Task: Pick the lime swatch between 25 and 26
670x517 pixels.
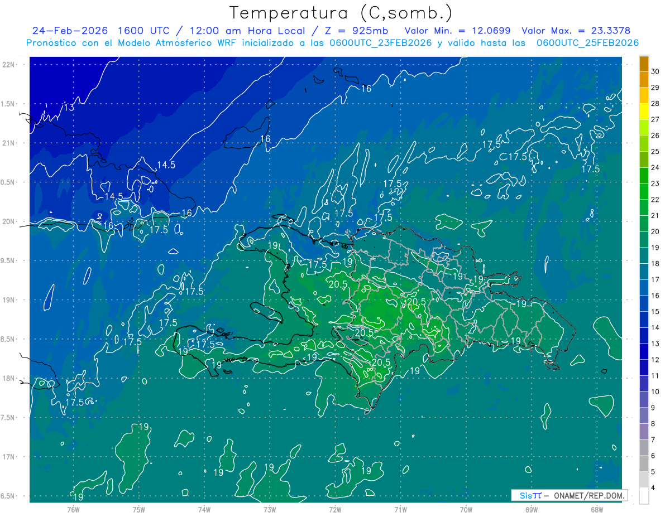Action: click(x=644, y=143)
